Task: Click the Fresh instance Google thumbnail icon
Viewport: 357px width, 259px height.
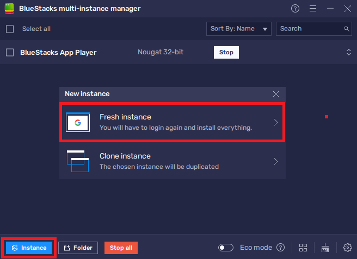Action: (x=78, y=122)
